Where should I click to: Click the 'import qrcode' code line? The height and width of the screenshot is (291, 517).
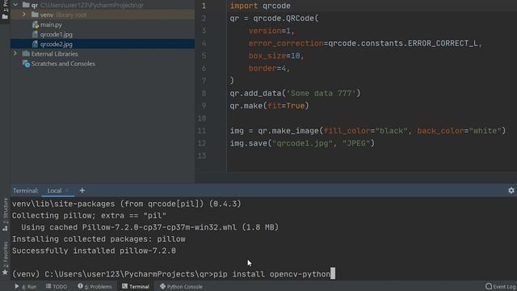(x=260, y=6)
